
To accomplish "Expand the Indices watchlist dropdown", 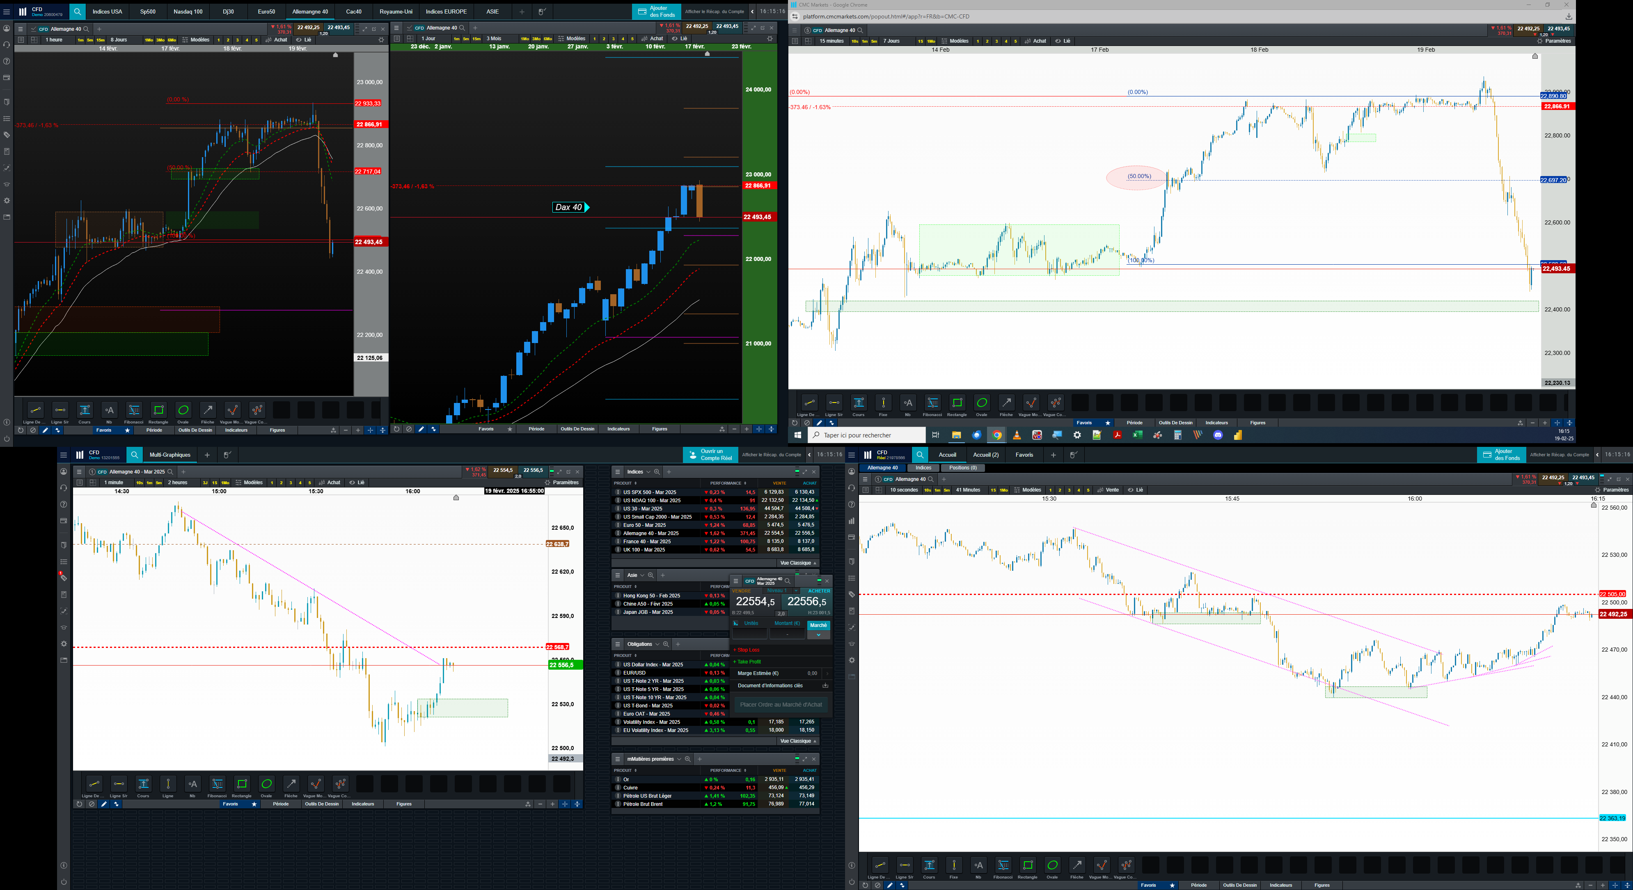I will tap(648, 472).
